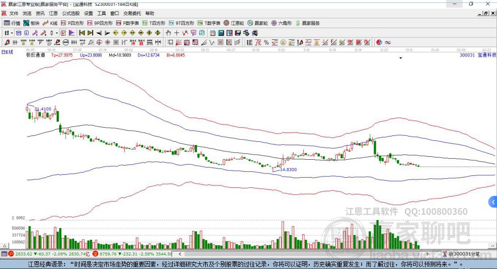
Task: Open the 江恩 menu
Action: 53,13
